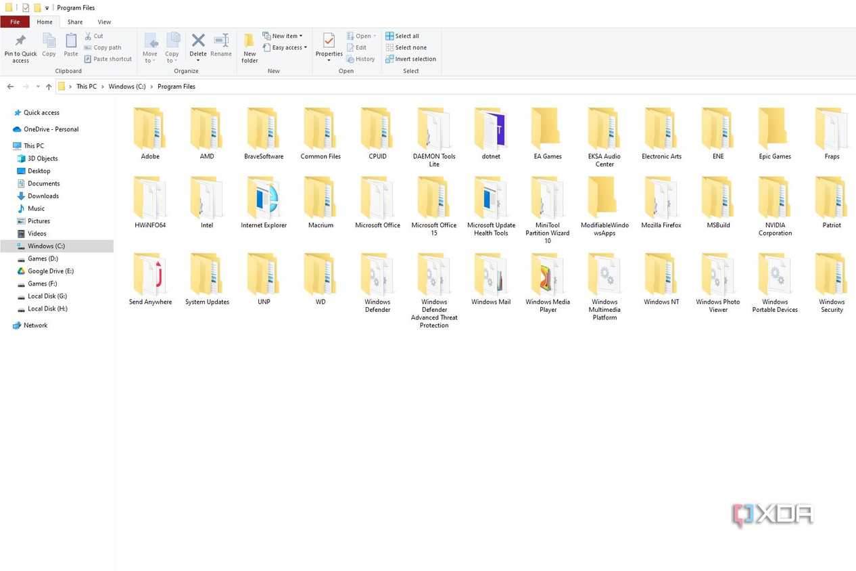Open the Move to dropdown
The image size is (856, 571).
point(150,49)
